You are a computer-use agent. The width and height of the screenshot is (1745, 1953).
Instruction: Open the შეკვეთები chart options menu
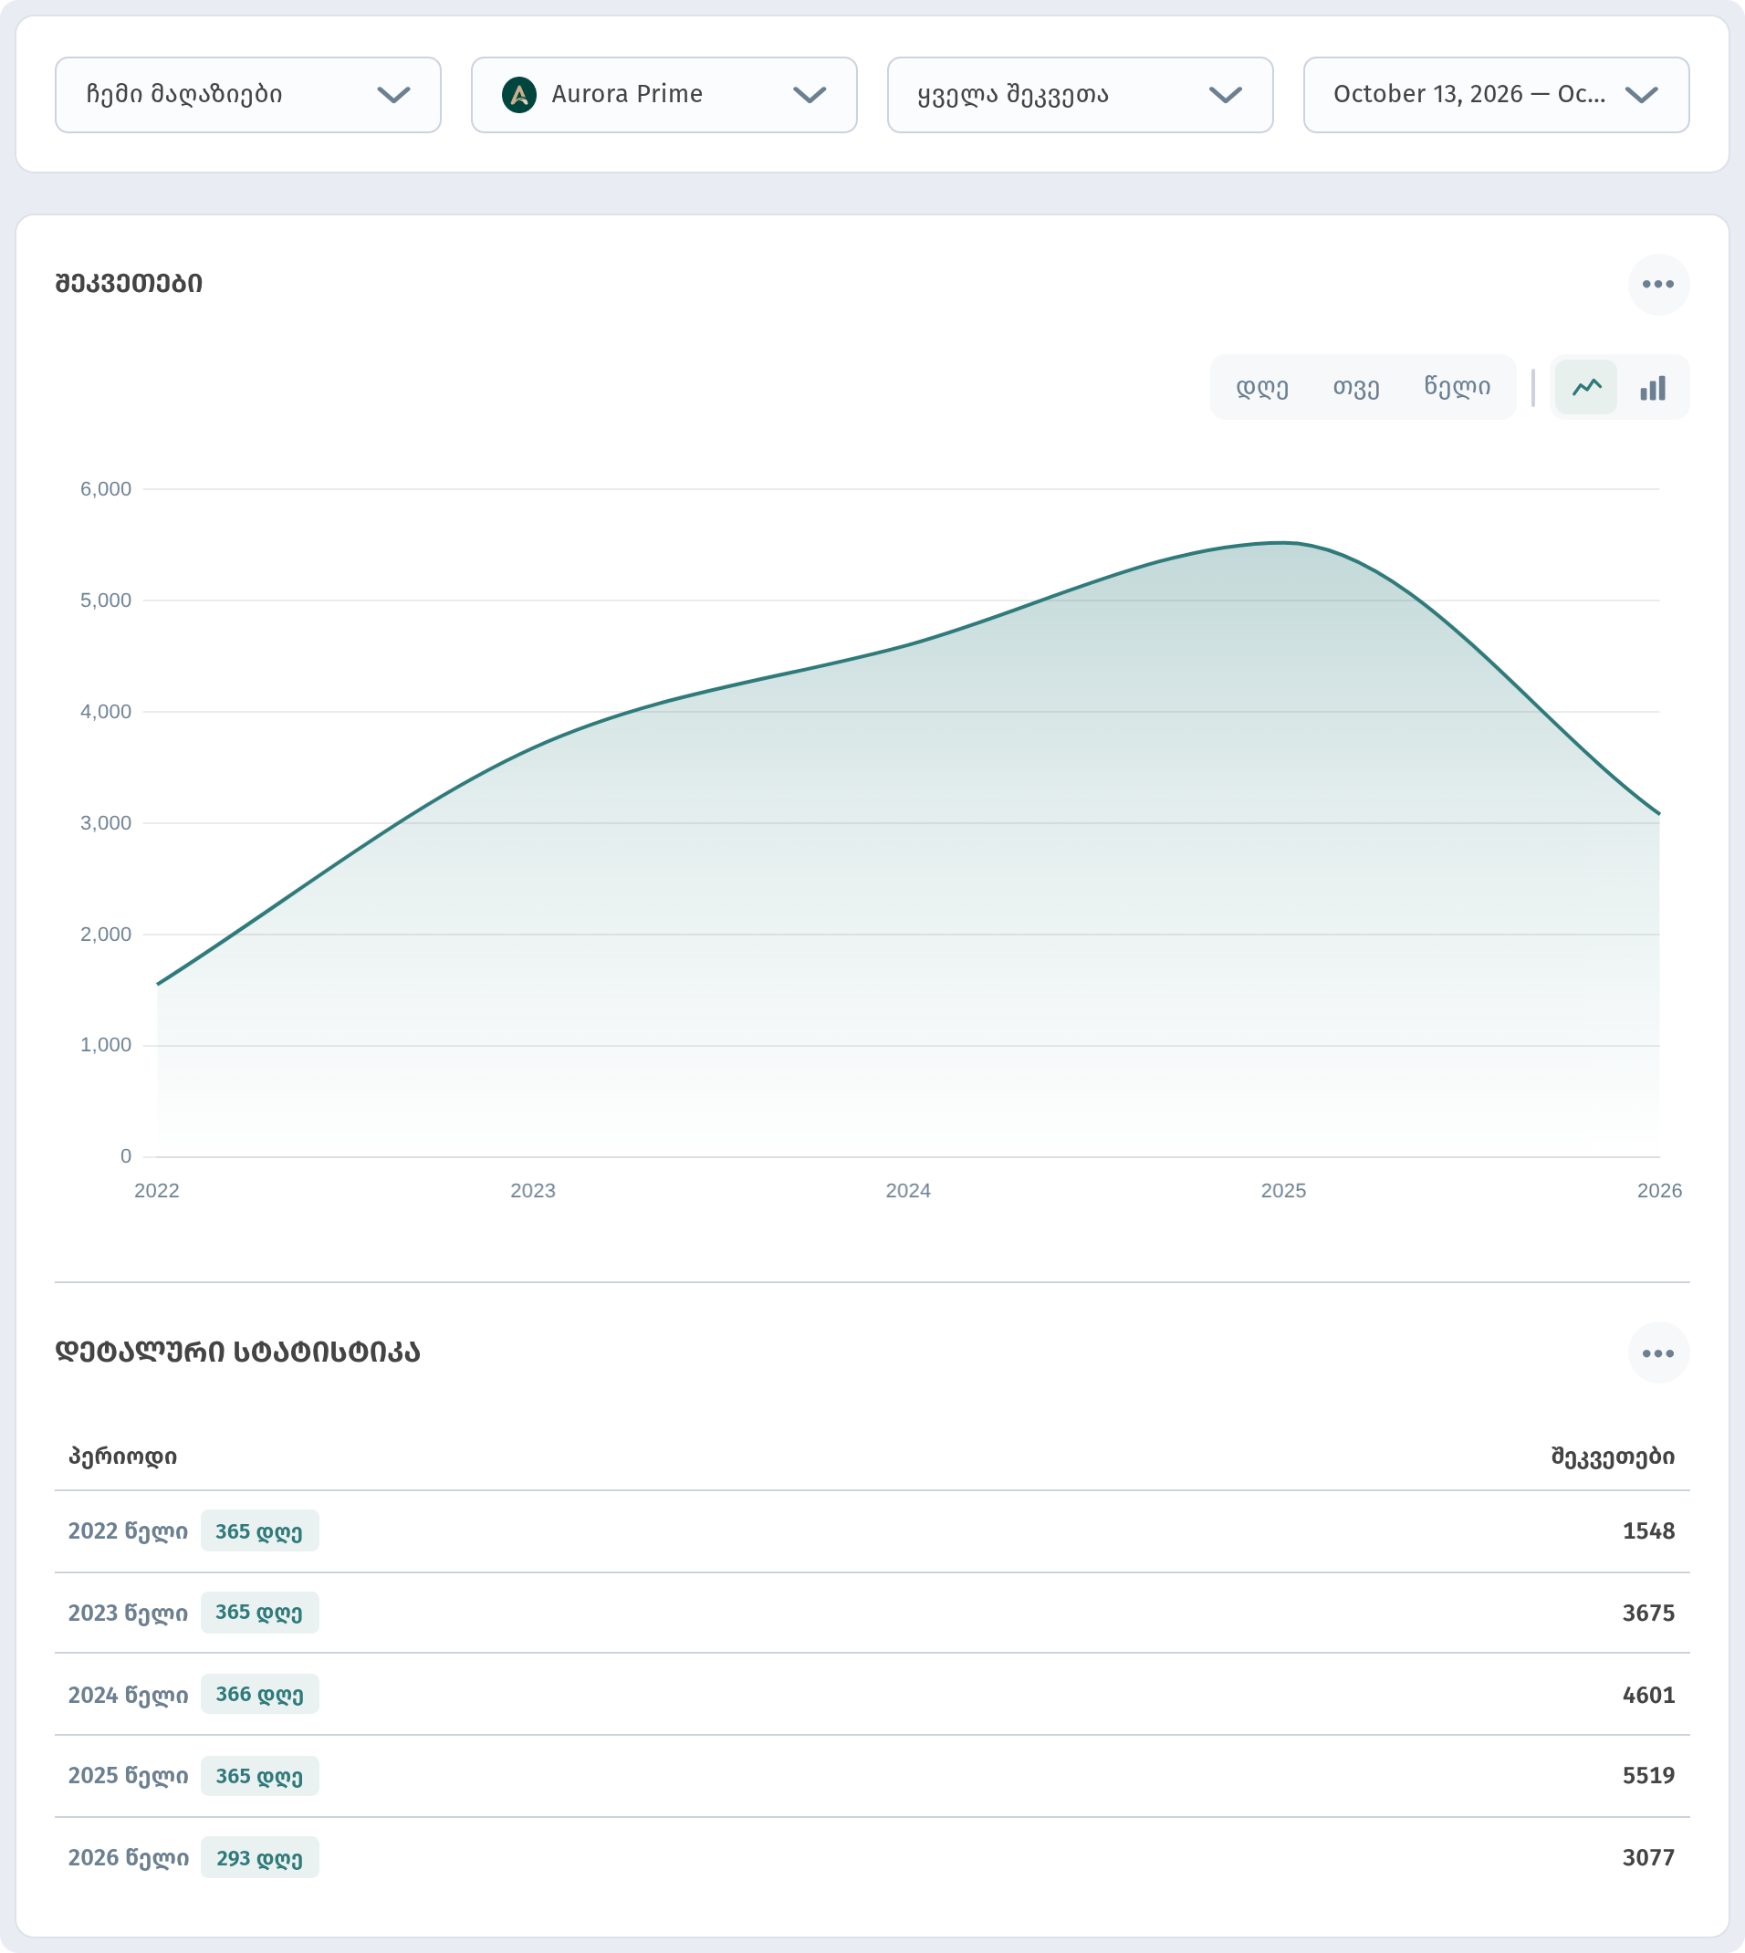point(1657,284)
